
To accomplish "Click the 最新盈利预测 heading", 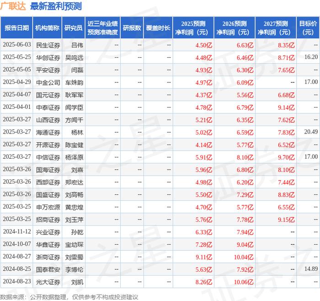I will [56, 6].
